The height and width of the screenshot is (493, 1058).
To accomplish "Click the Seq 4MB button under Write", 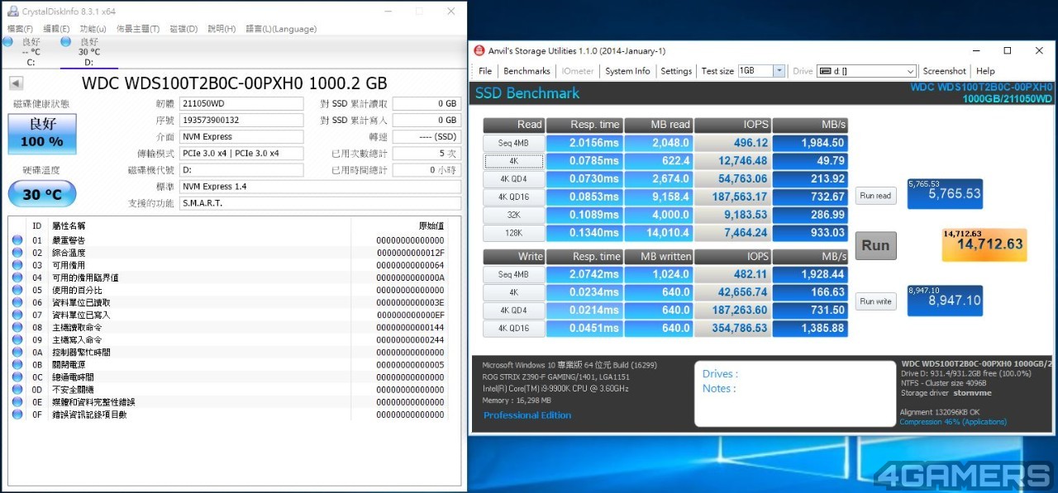I will (512, 274).
